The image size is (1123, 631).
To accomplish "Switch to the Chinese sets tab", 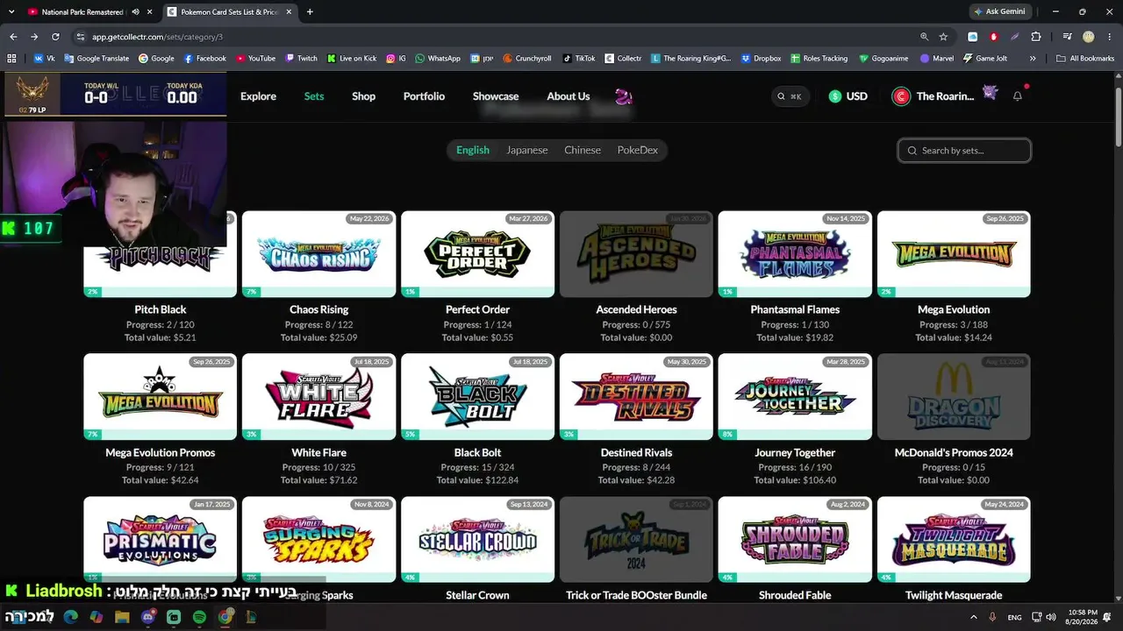I will click(x=583, y=150).
